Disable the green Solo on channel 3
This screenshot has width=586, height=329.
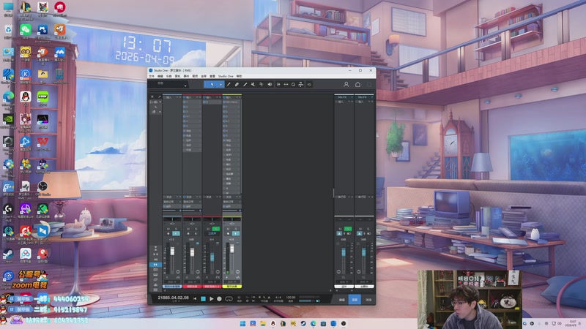pyautogui.click(x=215, y=229)
